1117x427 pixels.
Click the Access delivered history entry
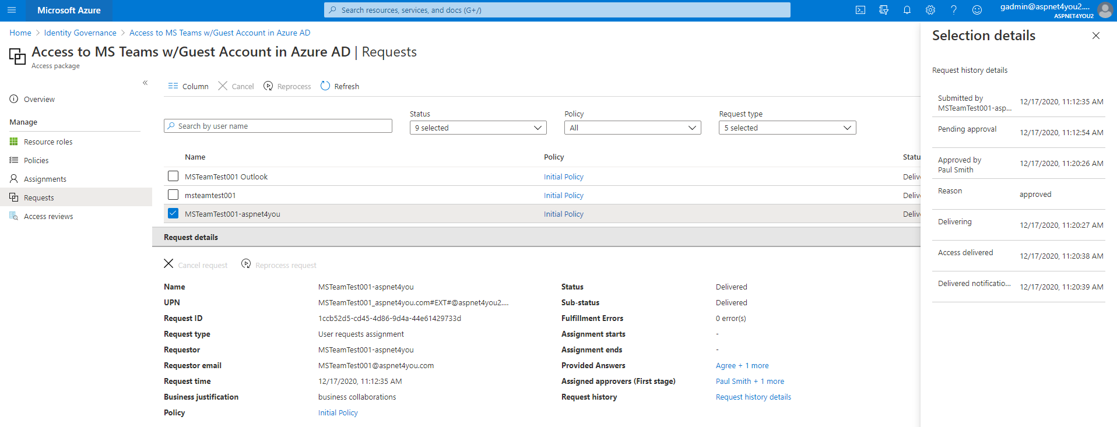(1018, 256)
